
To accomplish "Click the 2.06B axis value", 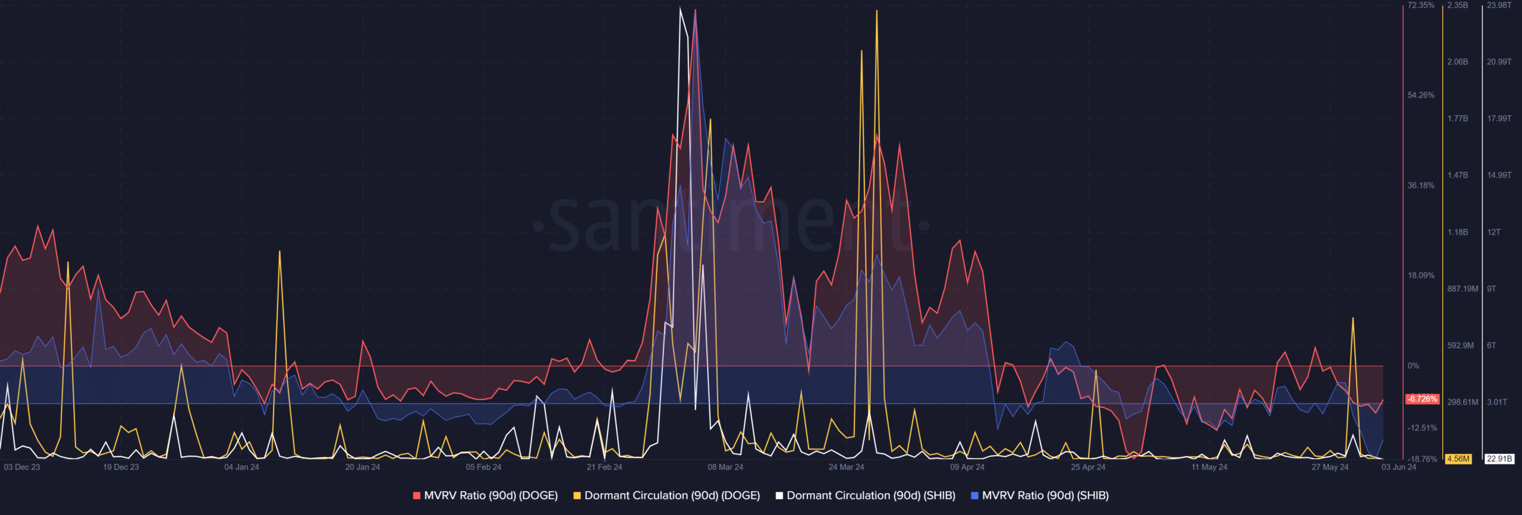I will point(1458,62).
